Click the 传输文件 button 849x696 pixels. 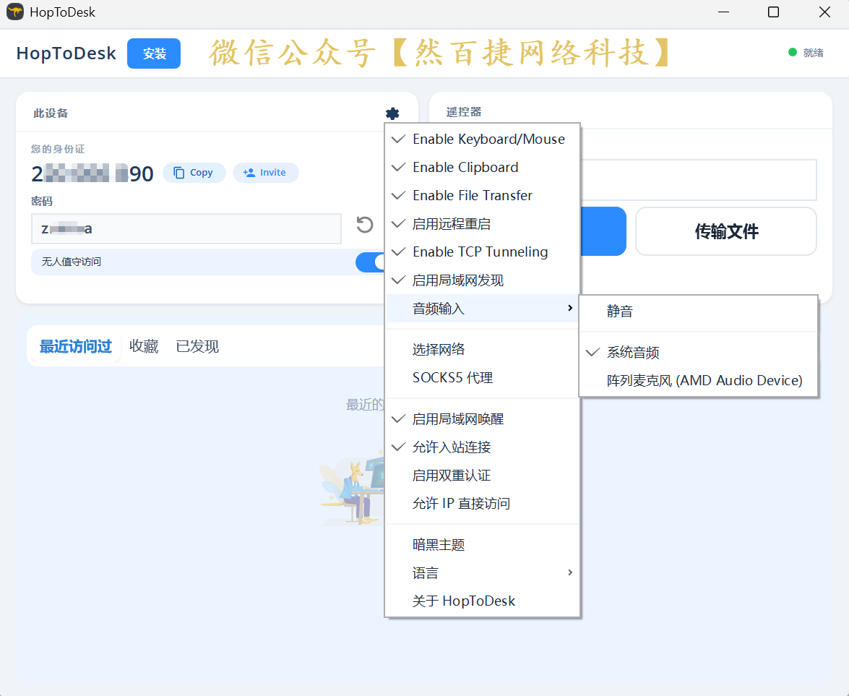[x=726, y=231]
